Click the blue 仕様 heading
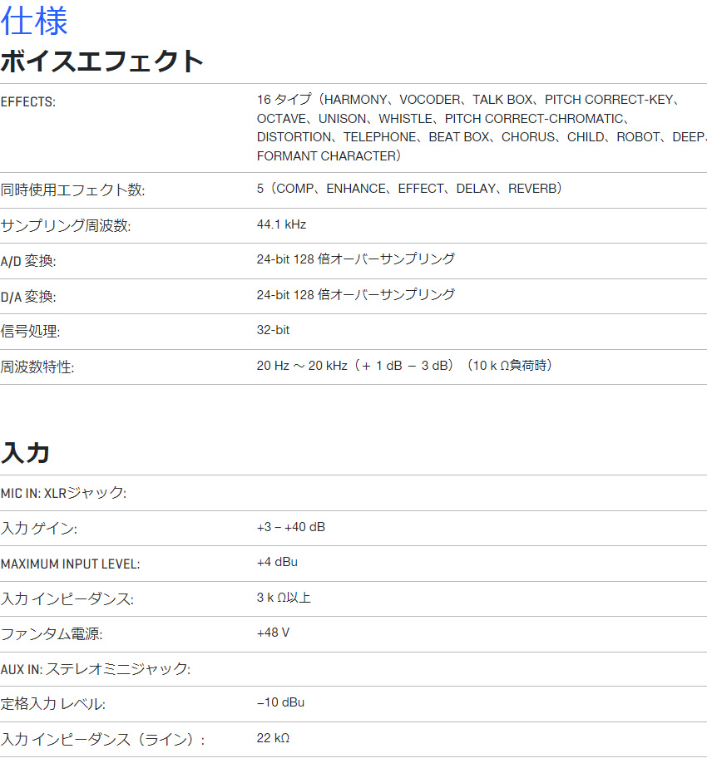Image resolution: width=707 pixels, height=783 pixels. pos(34,21)
